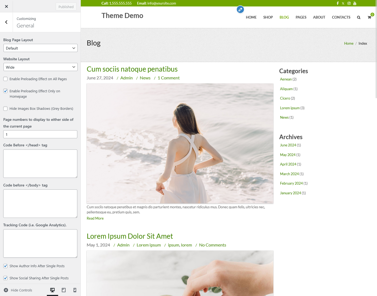This screenshot has height=296, width=377.
Task: Uncheck Preloading Effect Only on Homepage
Action: tap(5, 91)
